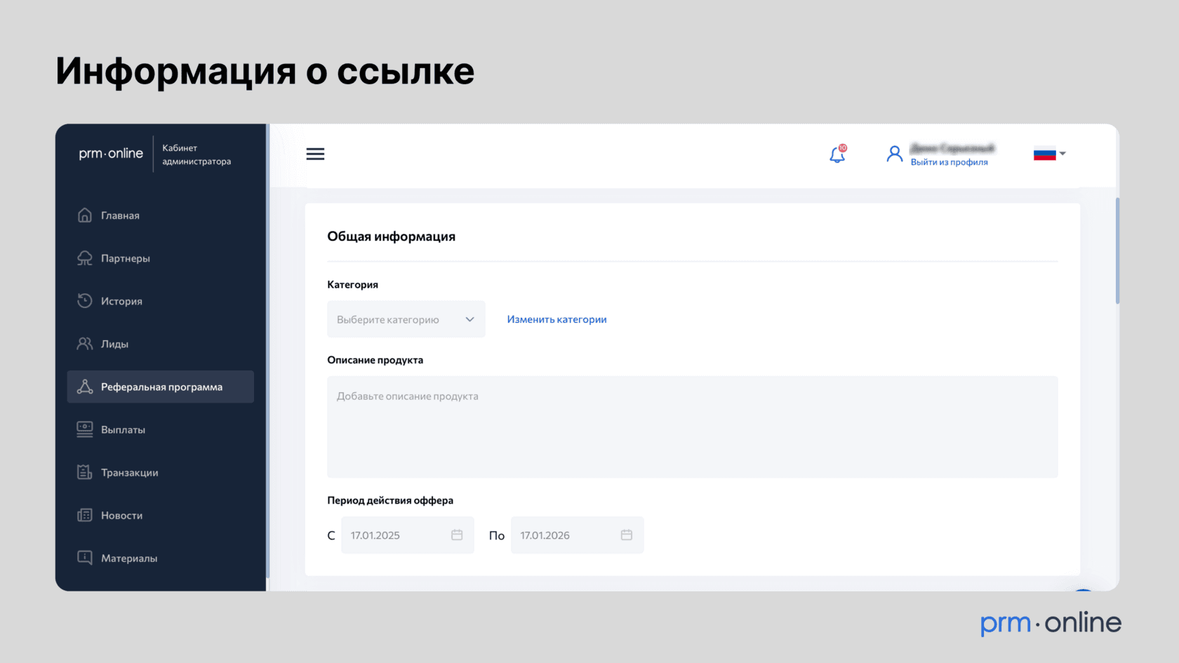Click the user profile avatar icon

[x=894, y=154]
